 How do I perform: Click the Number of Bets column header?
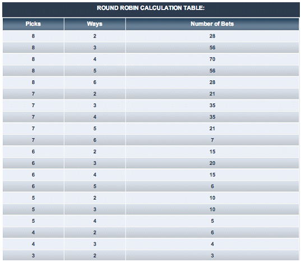[x=212, y=24]
